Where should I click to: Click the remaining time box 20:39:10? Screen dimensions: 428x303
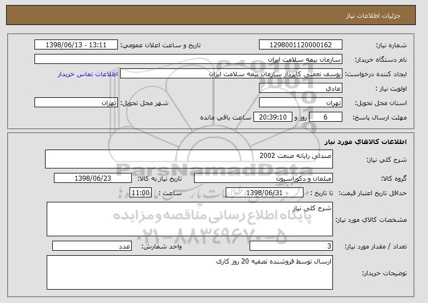pyautogui.click(x=273, y=117)
